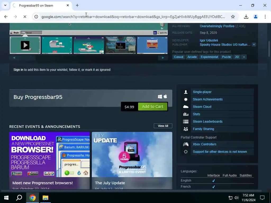Click the thumbnail strip slider bar
Screen dimensions: 271x203
88,58
